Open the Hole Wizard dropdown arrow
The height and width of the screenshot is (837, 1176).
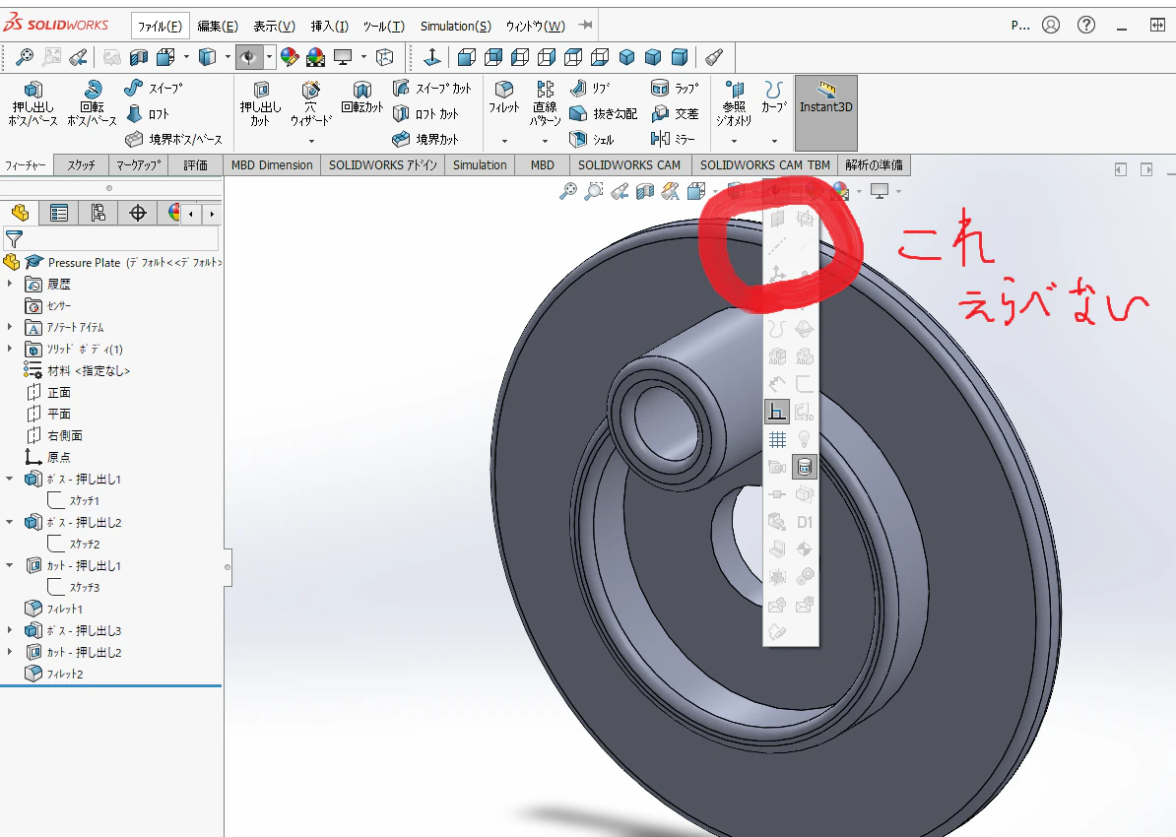tap(311, 141)
